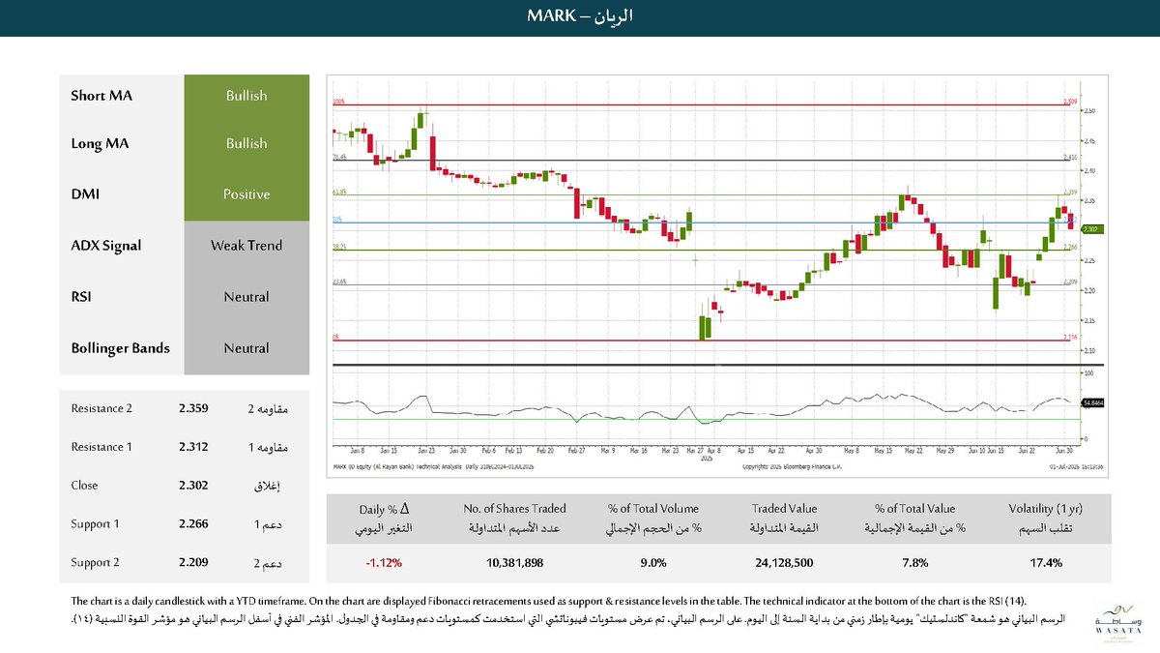
Task: Click the 'Volatility (1 yr)' header
Action: point(1046,508)
